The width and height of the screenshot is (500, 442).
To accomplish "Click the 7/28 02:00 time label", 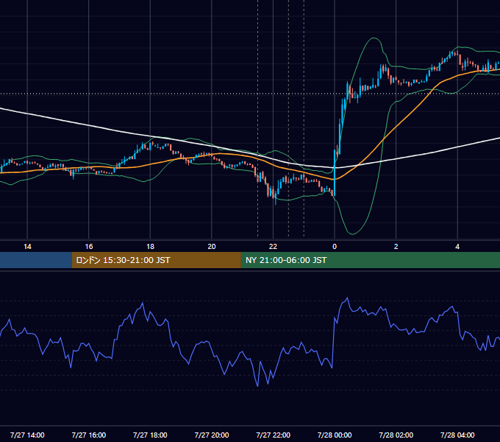I will click(x=396, y=435).
